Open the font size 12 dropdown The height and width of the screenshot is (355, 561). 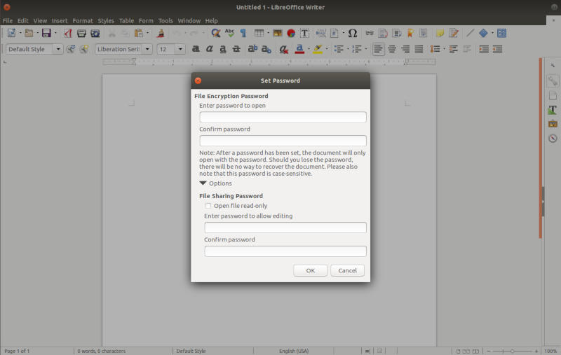(x=180, y=49)
